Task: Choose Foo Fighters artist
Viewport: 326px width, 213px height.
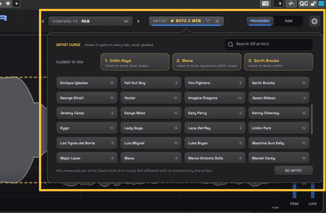Action: click(x=214, y=83)
